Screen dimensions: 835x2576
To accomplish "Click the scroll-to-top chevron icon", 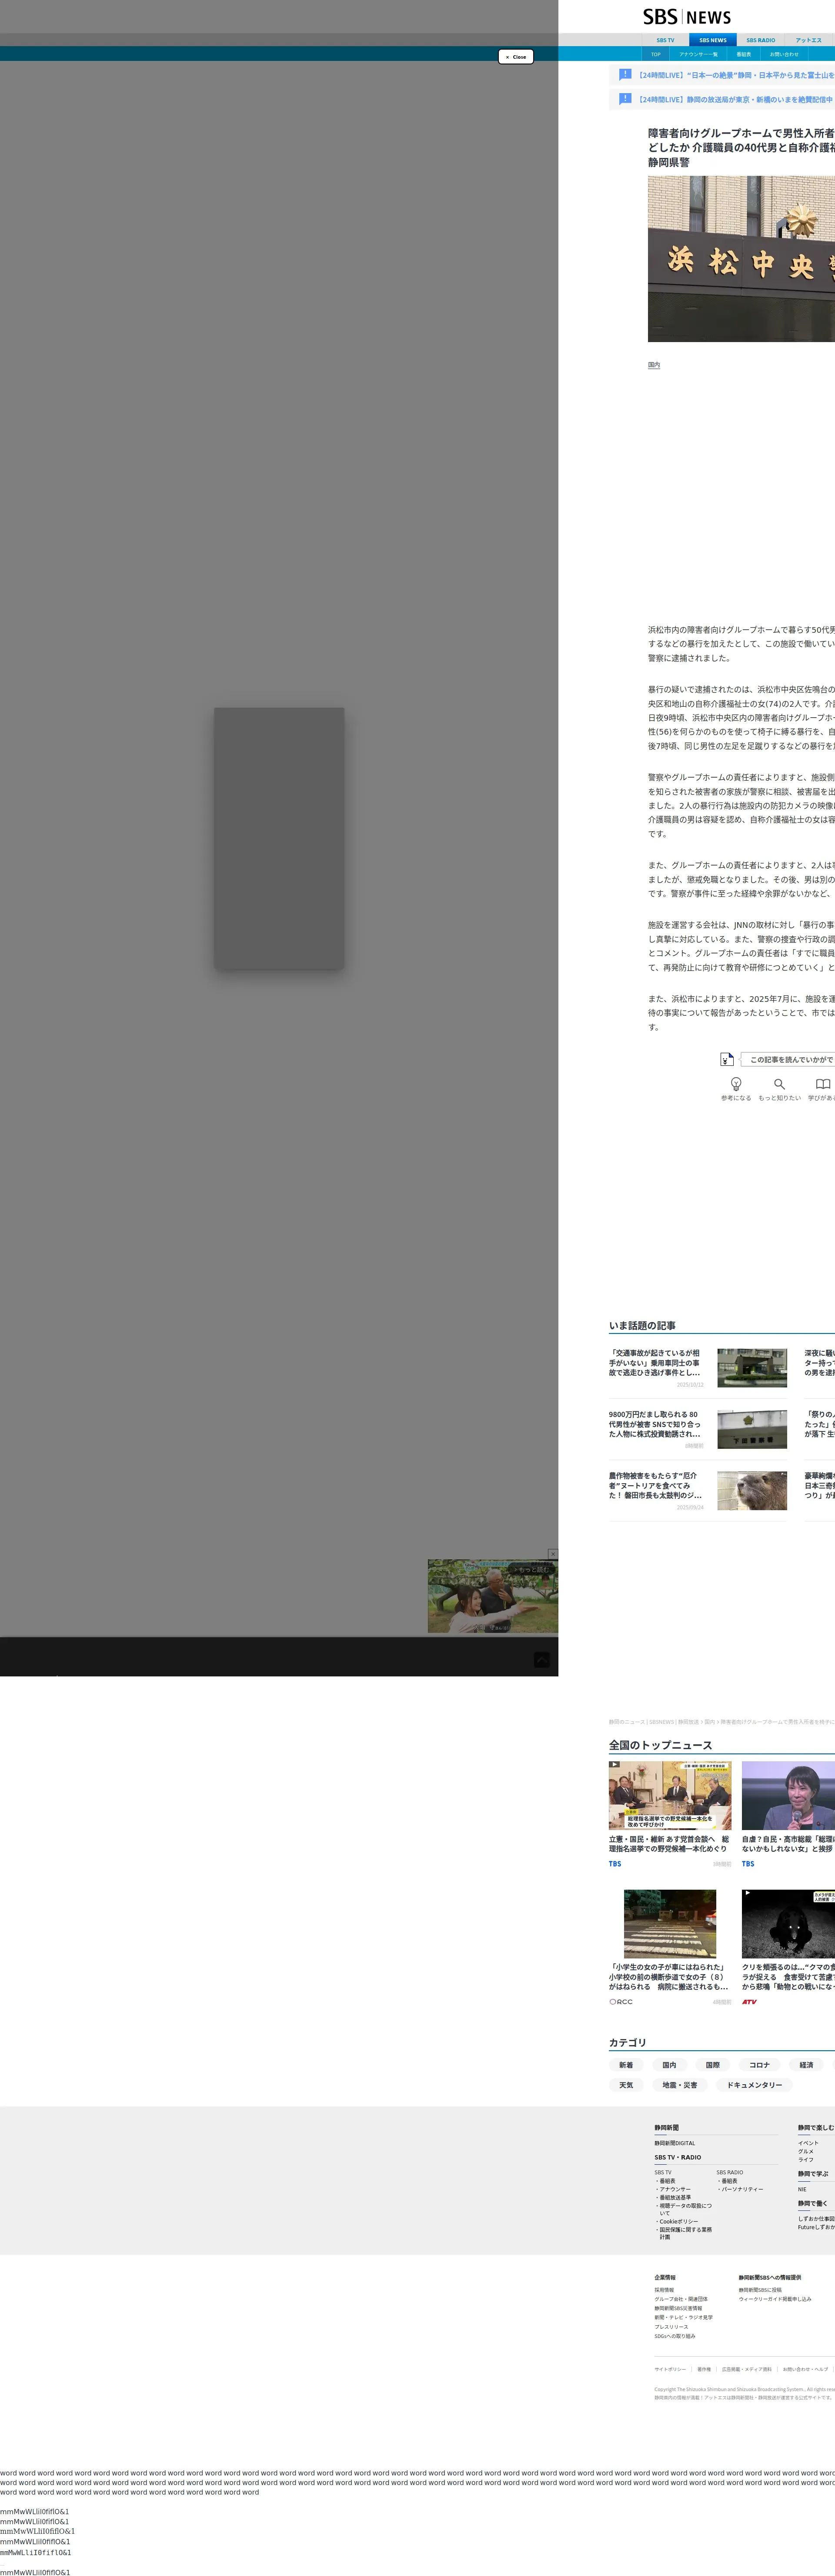I will click(541, 1659).
